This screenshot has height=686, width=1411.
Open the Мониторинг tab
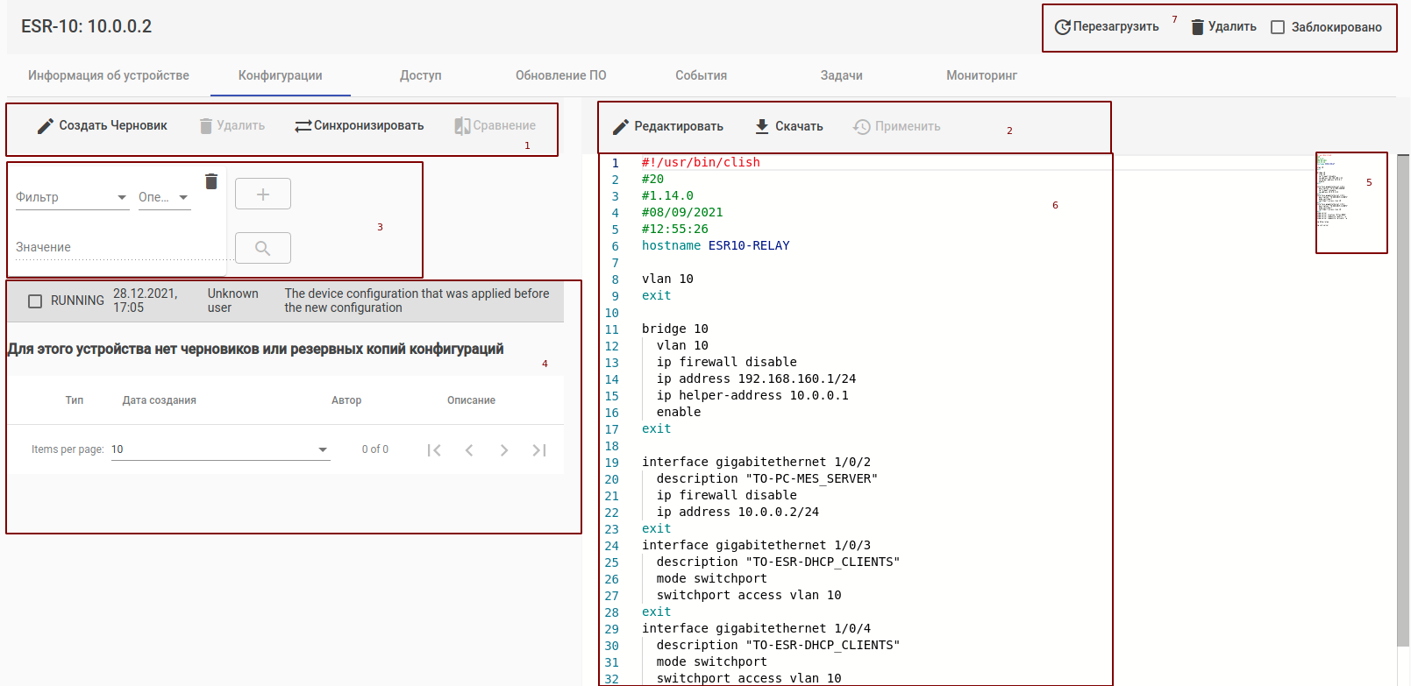coord(981,75)
